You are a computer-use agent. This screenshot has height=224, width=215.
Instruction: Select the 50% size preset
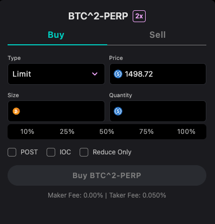[107, 132]
